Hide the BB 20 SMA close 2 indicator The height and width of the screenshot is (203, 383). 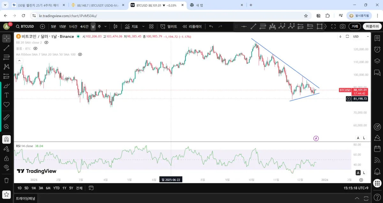click(x=46, y=42)
